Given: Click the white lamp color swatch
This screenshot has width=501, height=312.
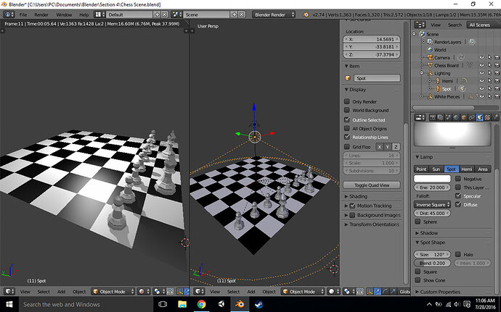Looking at the screenshot, I should [431, 178].
